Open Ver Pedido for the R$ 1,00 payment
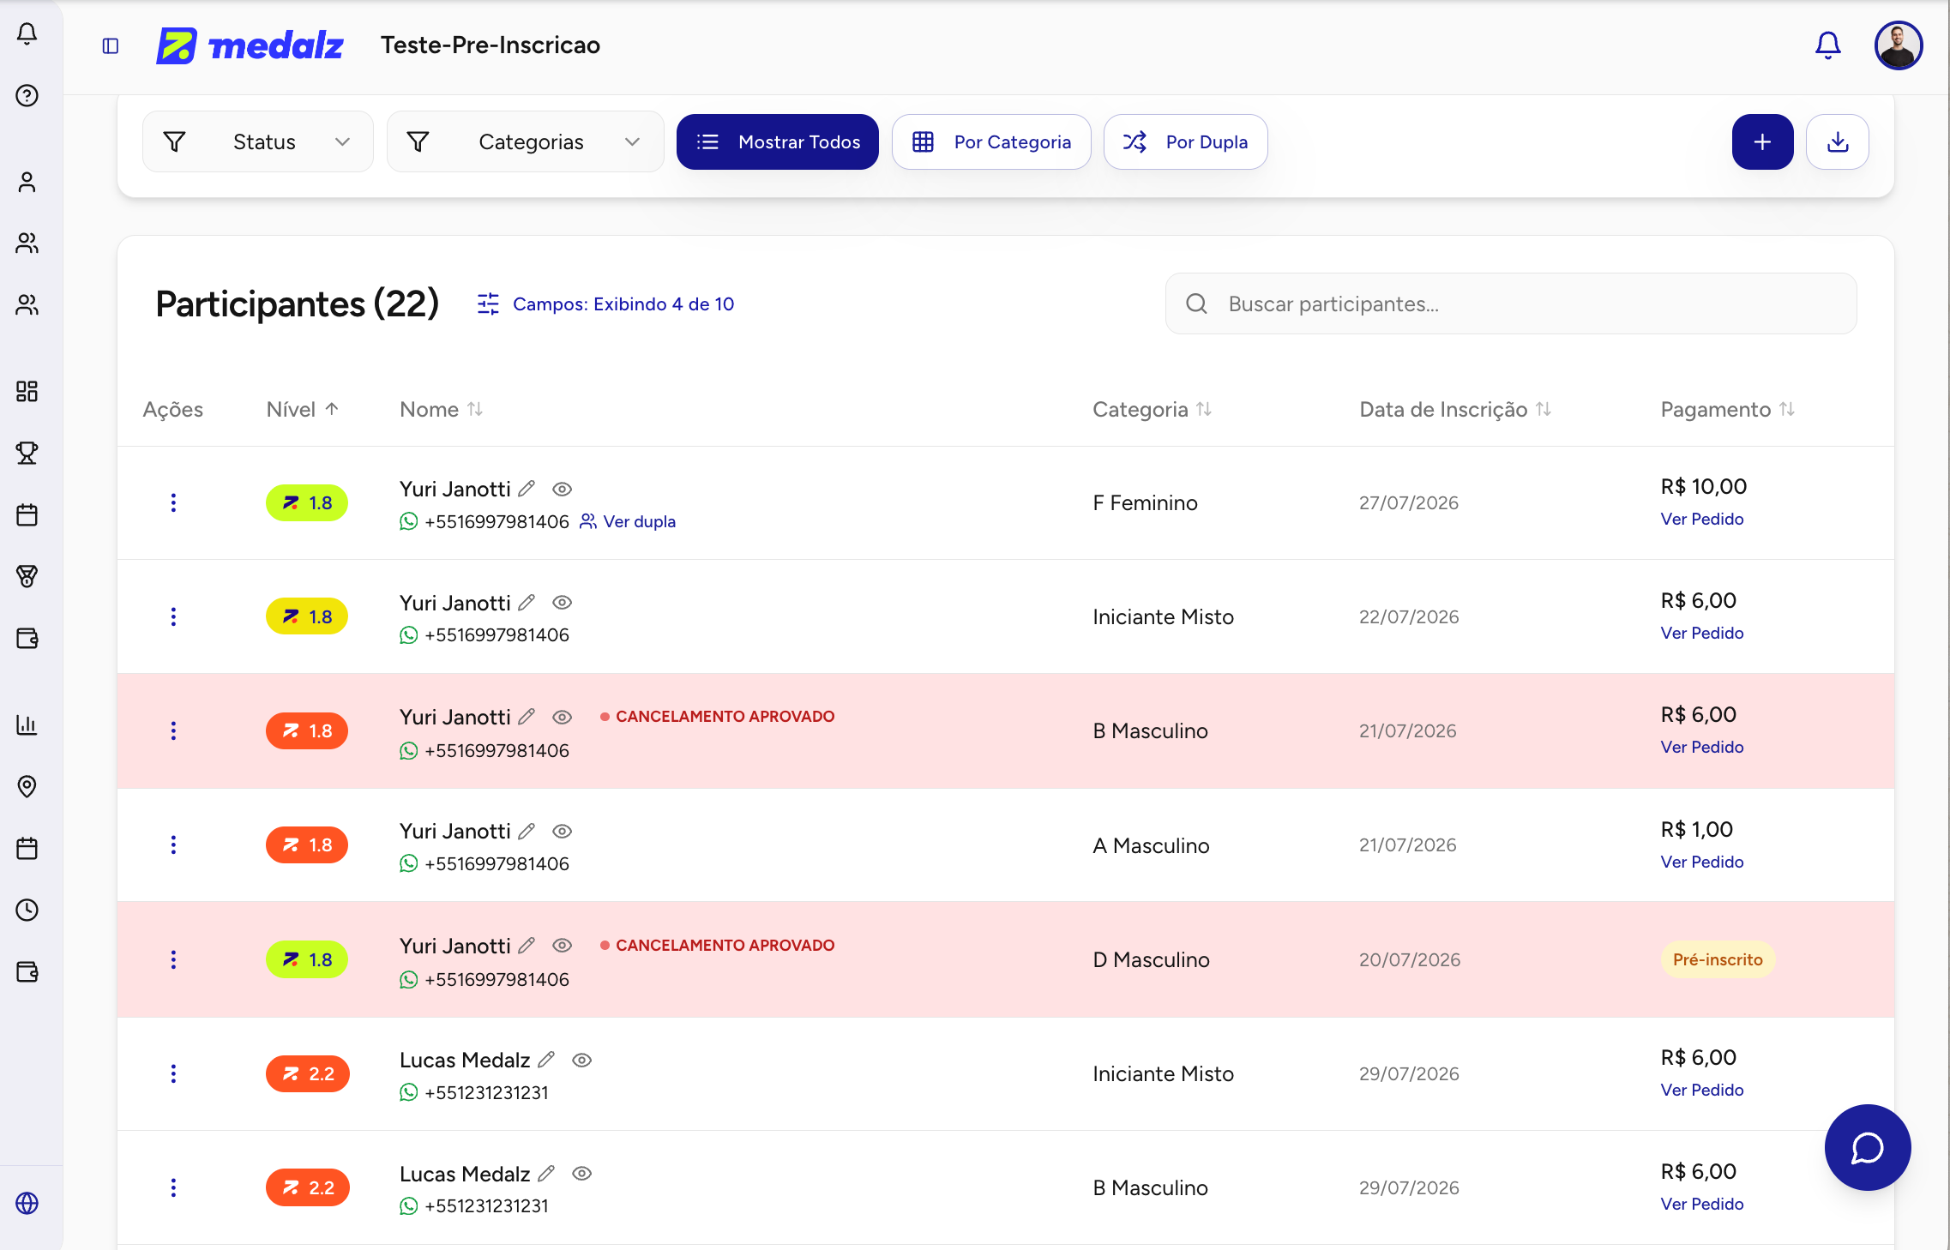The height and width of the screenshot is (1250, 1950). click(1702, 862)
